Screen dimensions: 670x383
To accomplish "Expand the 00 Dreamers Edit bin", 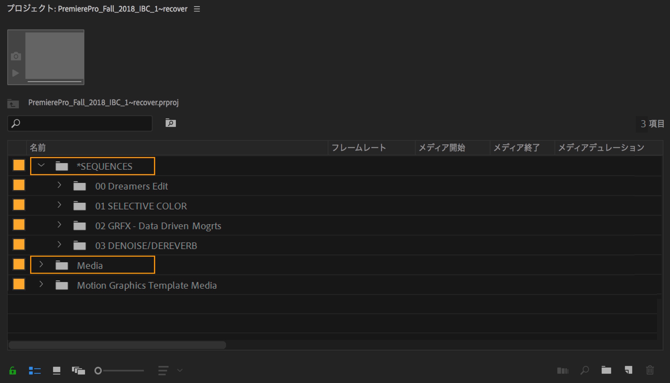I will click(x=59, y=185).
